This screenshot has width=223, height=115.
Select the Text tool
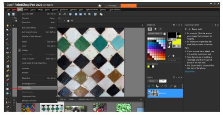pyautogui.click(x=7, y=84)
